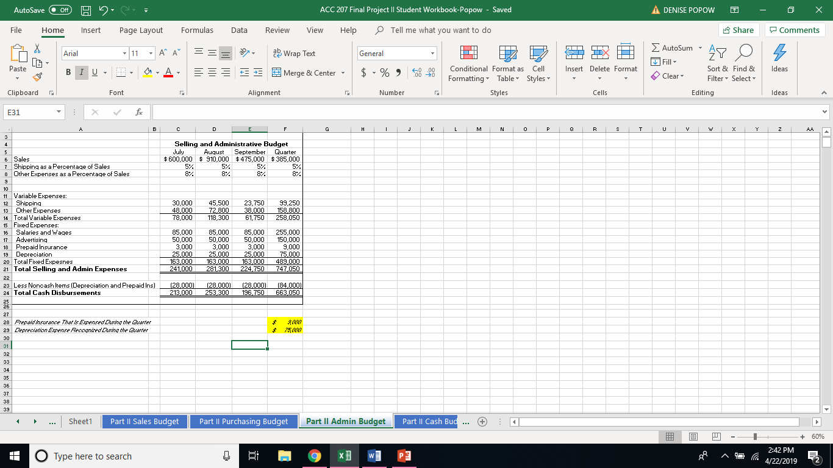This screenshot has height=468, width=833.
Task: Open the Part II Sales Budget sheet
Action: [145, 421]
